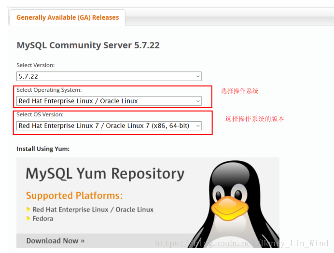Screen dimensions: 334x253
Task: Open the Select Operating System dropdown
Action: pyautogui.click(x=109, y=101)
